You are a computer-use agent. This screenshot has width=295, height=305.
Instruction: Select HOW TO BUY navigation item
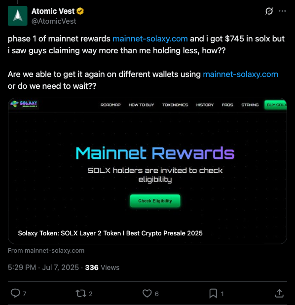(142, 105)
